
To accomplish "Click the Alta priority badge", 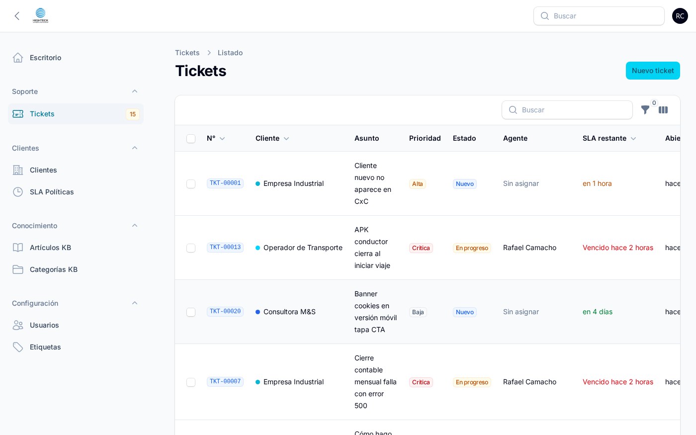I will (418, 184).
